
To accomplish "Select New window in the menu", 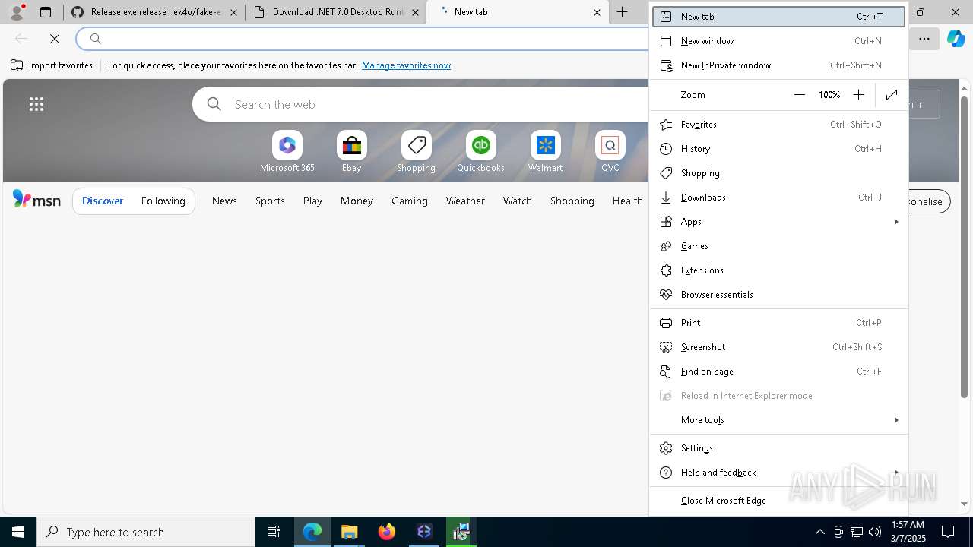I will pos(779,41).
